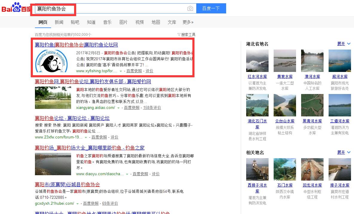Switch to the 地图 tab

(156, 22)
